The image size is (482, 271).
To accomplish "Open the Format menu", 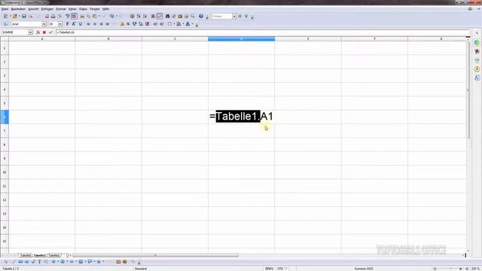I will [60, 9].
